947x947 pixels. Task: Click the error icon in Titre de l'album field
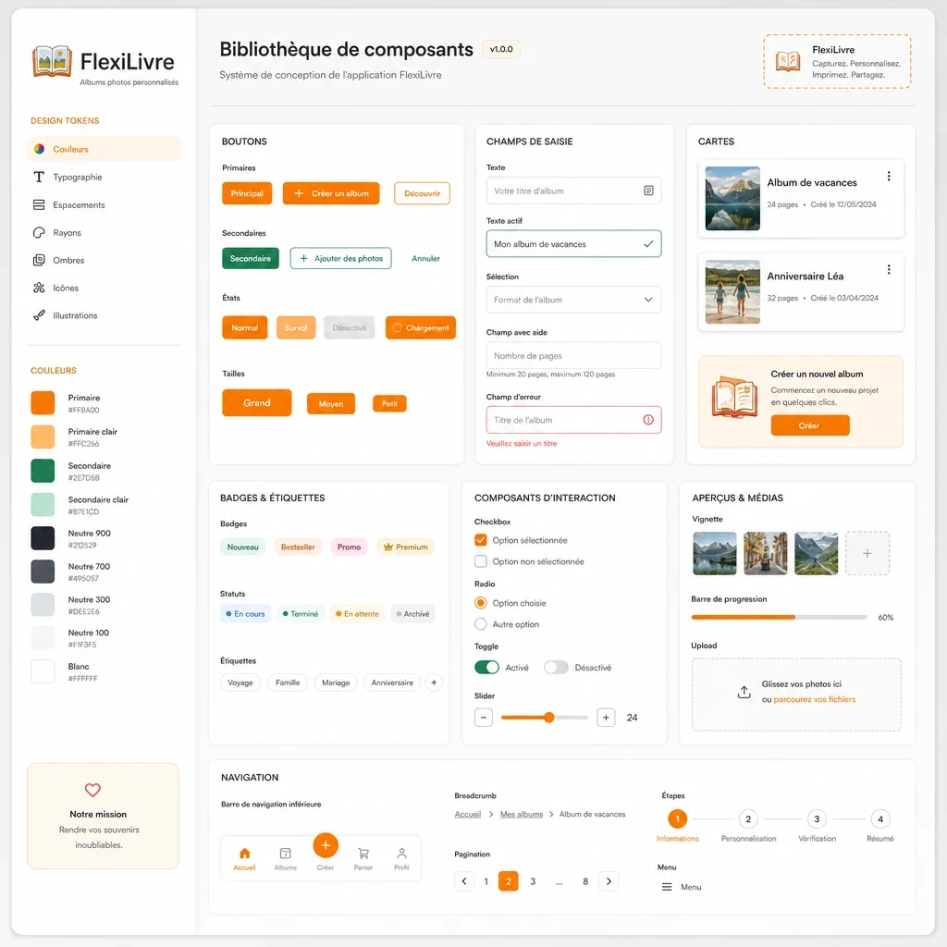(x=648, y=420)
